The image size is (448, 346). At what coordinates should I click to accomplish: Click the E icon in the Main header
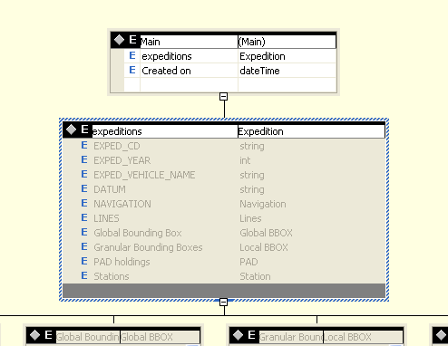point(132,40)
